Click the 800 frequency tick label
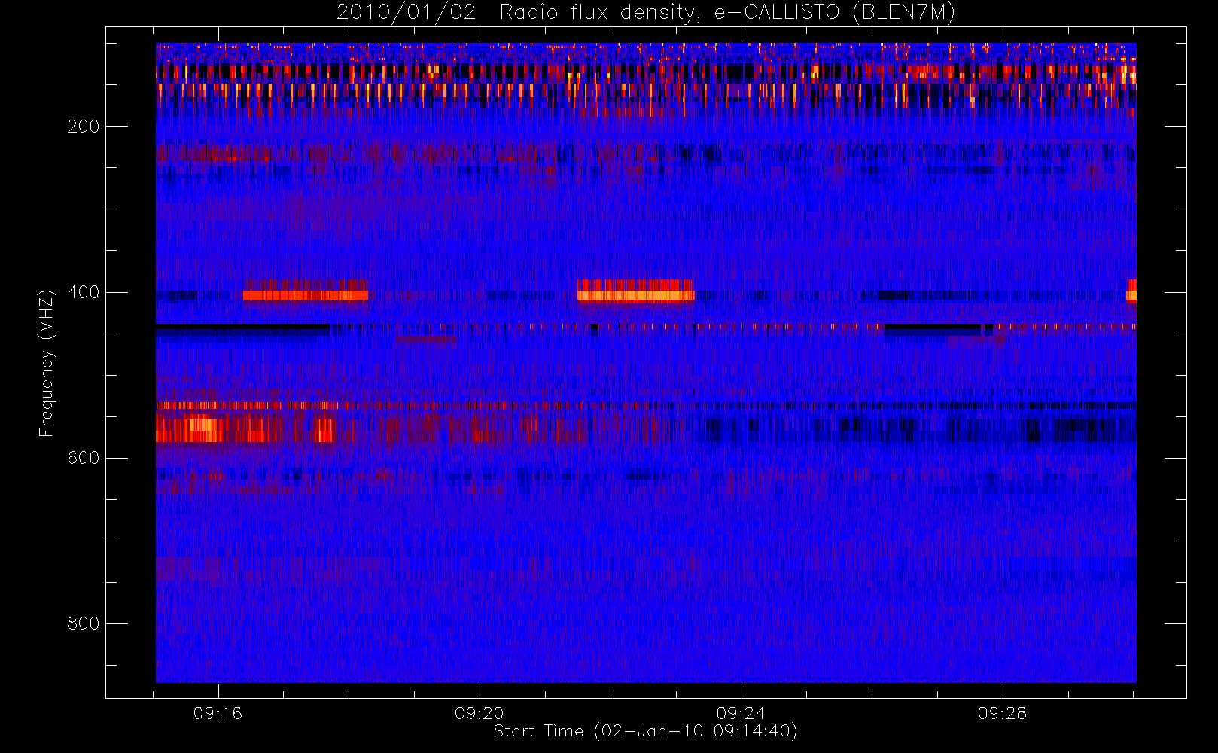This screenshot has height=753, width=1218. [x=83, y=623]
